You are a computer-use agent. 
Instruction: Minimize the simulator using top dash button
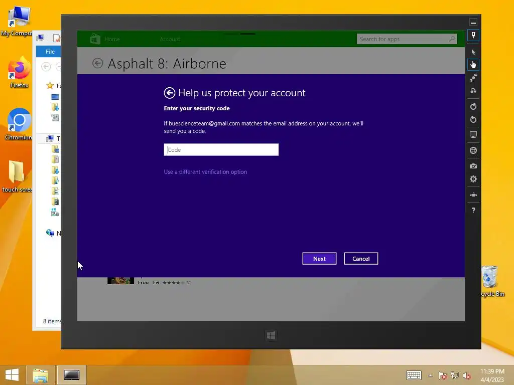[x=473, y=23]
